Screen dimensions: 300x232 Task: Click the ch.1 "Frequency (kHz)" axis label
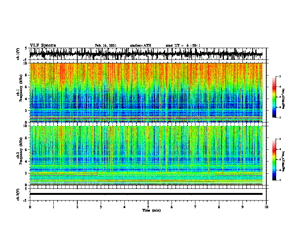(x=21, y=88)
